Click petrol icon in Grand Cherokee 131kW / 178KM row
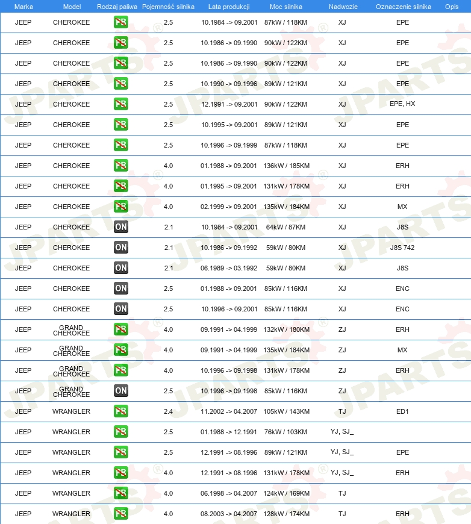 coord(120,370)
